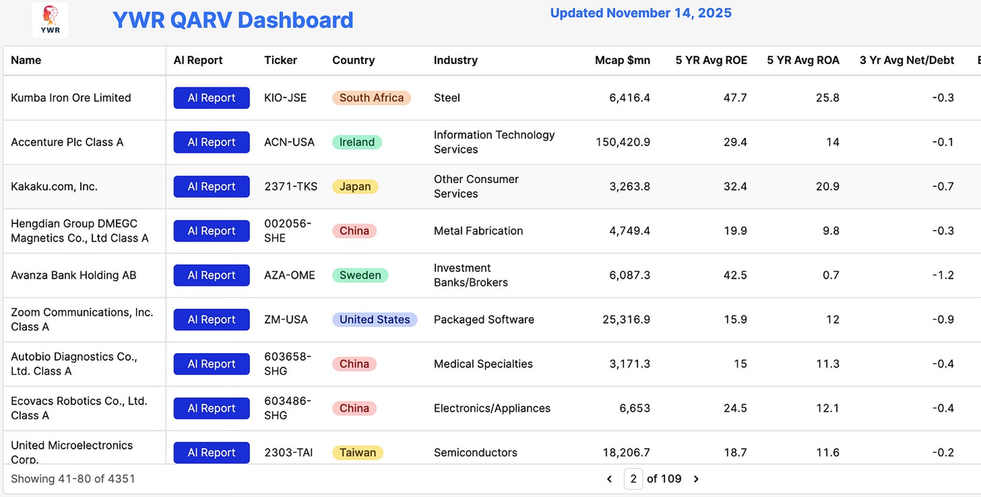The image size is (981, 497).
Task: Click China tag in Ecovacs row
Action: point(354,408)
